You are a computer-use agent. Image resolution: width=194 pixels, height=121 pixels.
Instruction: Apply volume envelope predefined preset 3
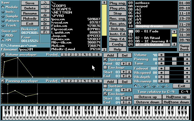(78, 54)
